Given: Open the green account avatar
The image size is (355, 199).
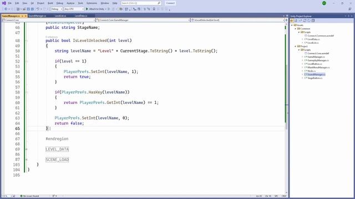Looking at the screenshot, I should tap(324, 3).
